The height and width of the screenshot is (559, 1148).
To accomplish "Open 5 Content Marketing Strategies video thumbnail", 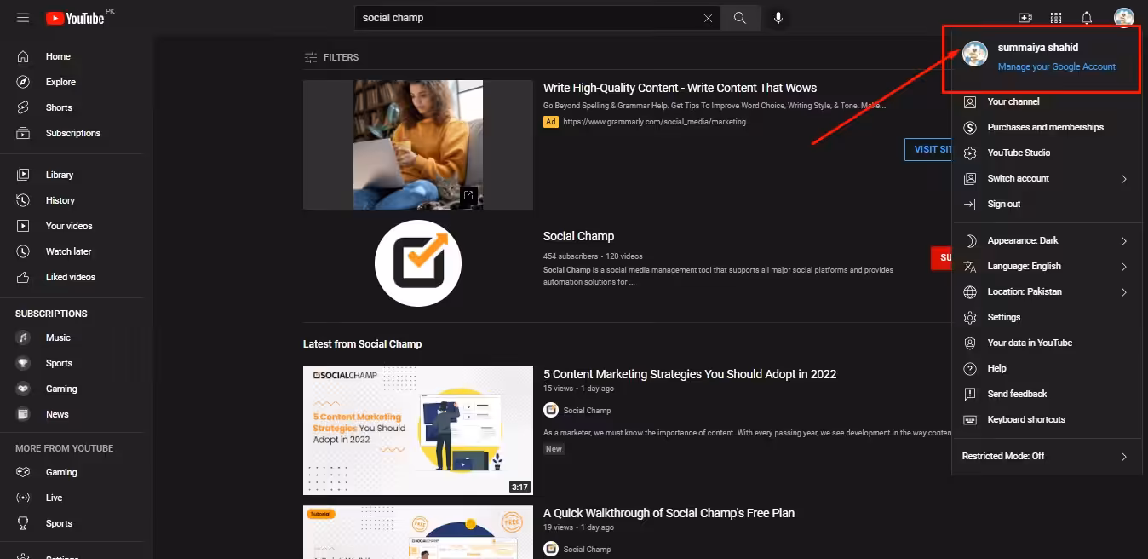I will (418, 430).
